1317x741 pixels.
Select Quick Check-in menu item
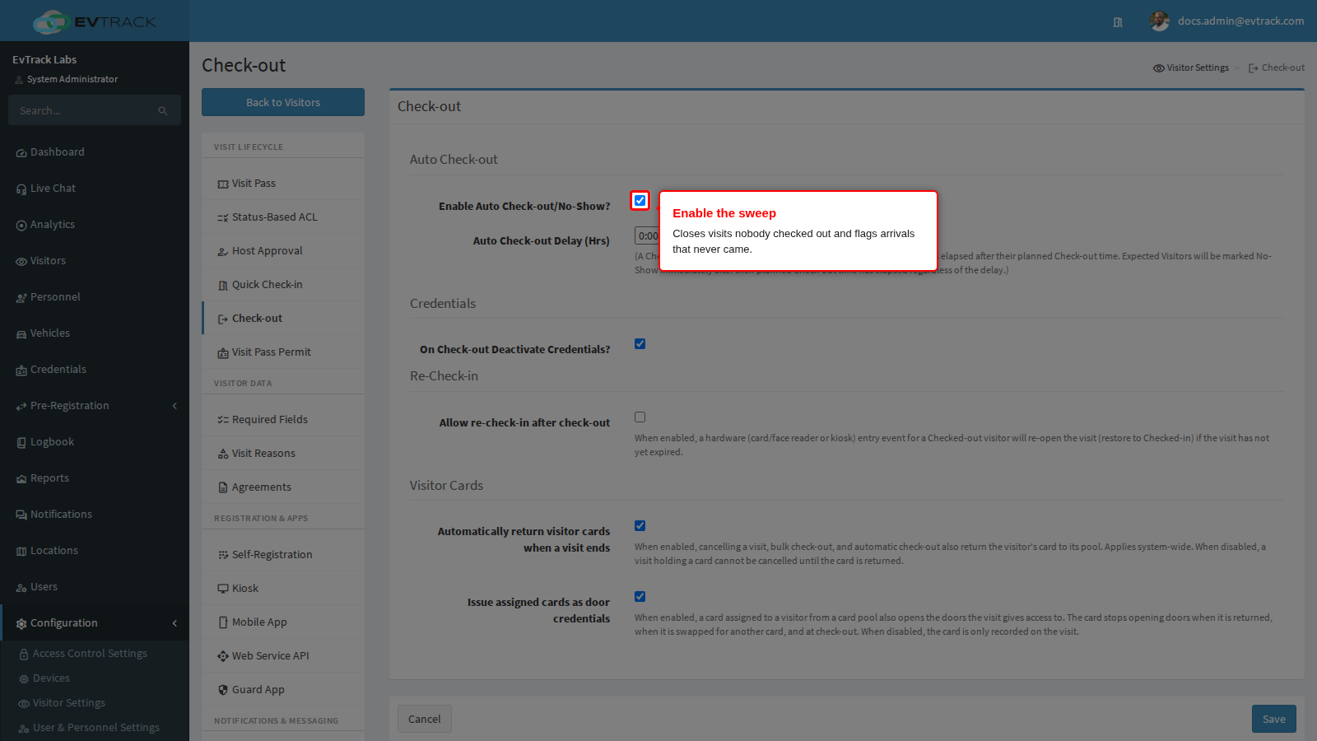point(283,285)
